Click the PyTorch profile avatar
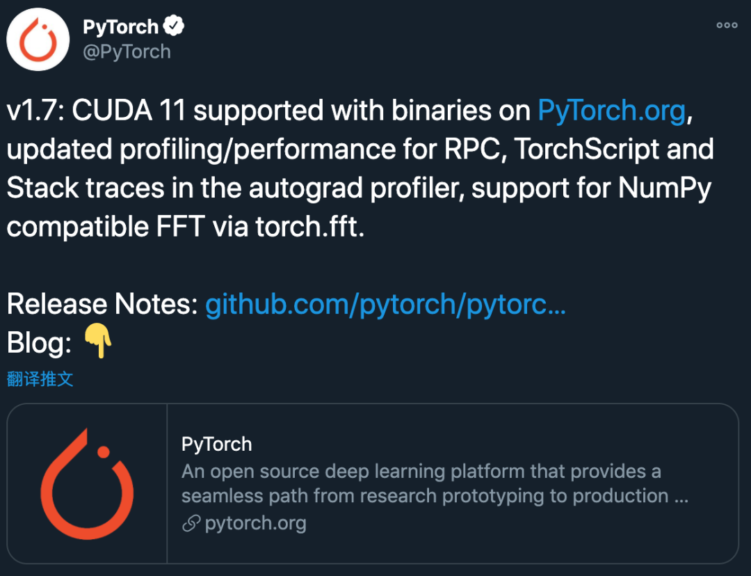 38,39
